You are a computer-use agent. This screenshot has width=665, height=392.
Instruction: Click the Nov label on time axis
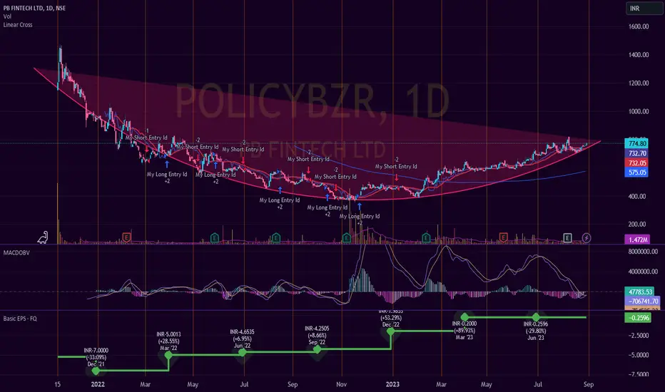coord(341,384)
